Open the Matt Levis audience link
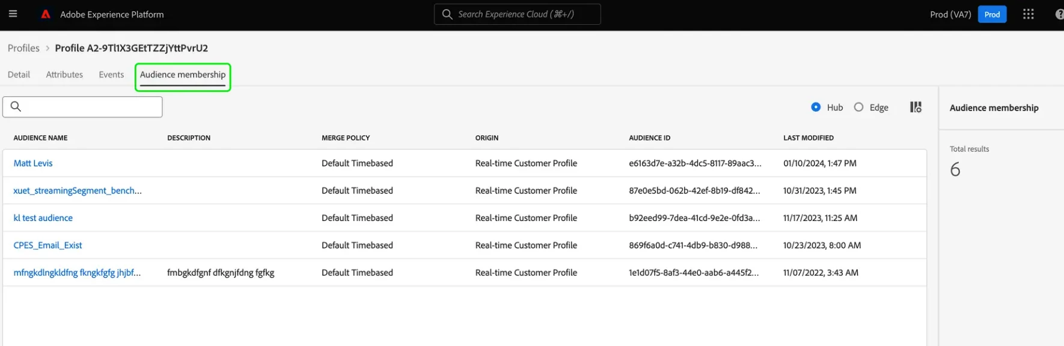 click(x=33, y=163)
